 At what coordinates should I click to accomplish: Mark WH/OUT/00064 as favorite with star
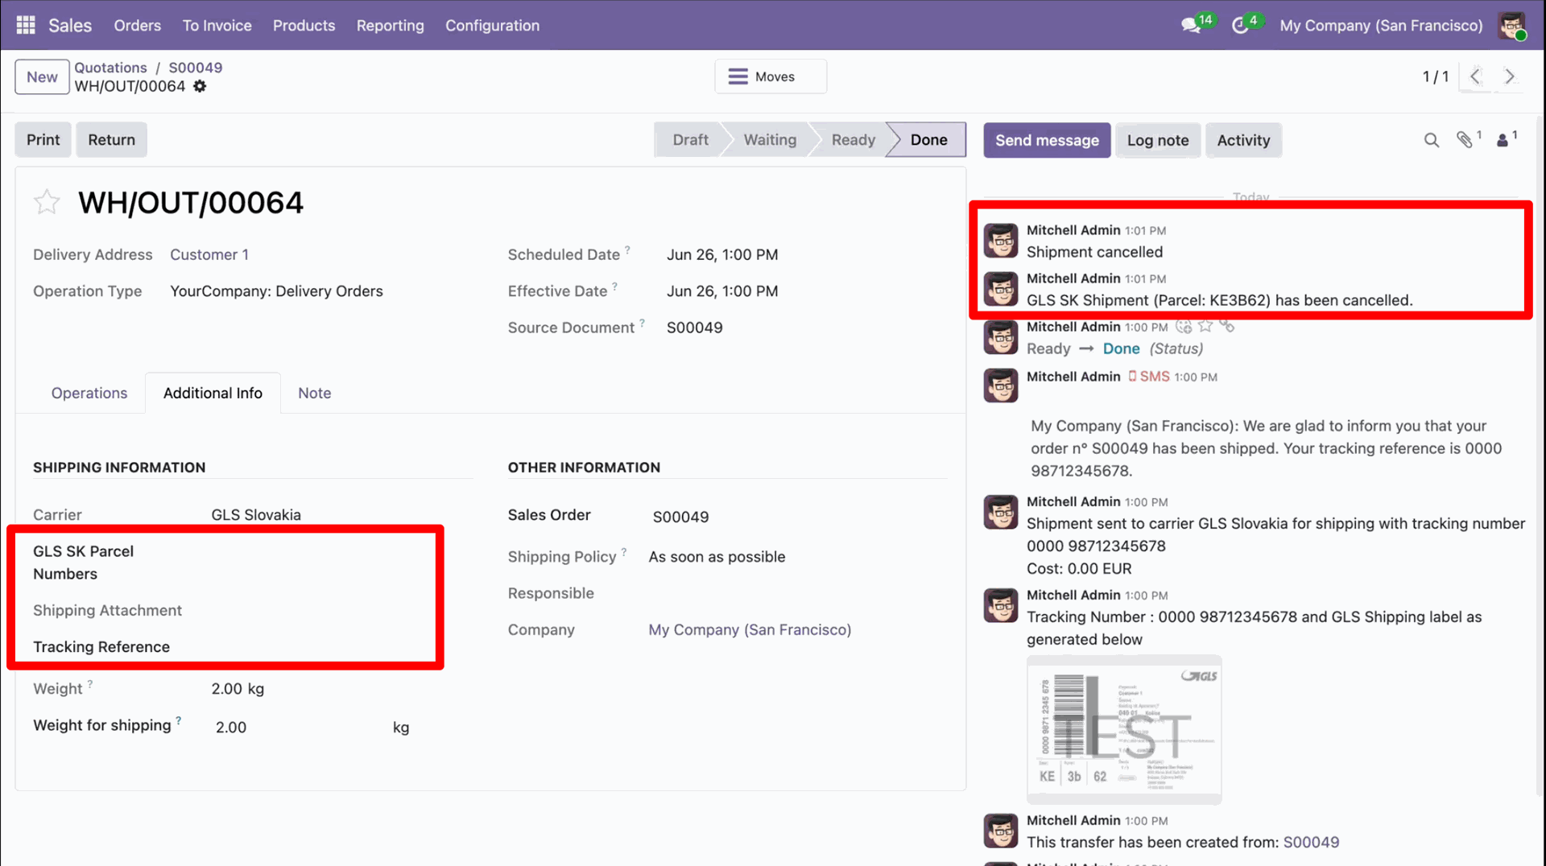[x=47, y=202]
